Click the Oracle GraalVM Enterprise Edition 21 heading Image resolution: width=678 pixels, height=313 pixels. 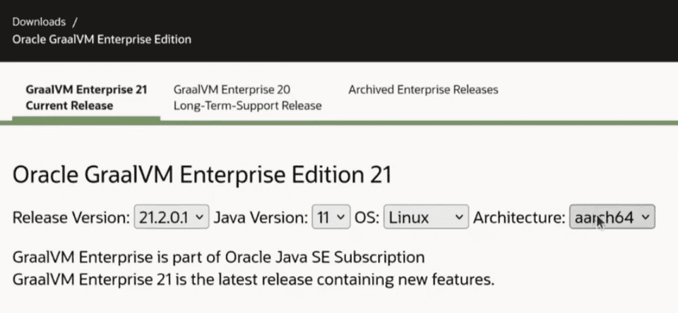[x=202, y=175]
